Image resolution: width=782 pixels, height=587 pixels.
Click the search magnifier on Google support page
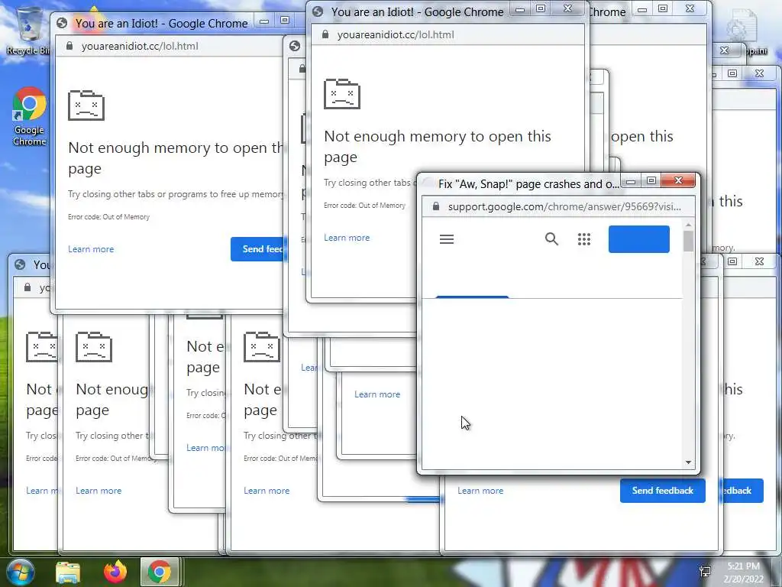pos(551,239)
